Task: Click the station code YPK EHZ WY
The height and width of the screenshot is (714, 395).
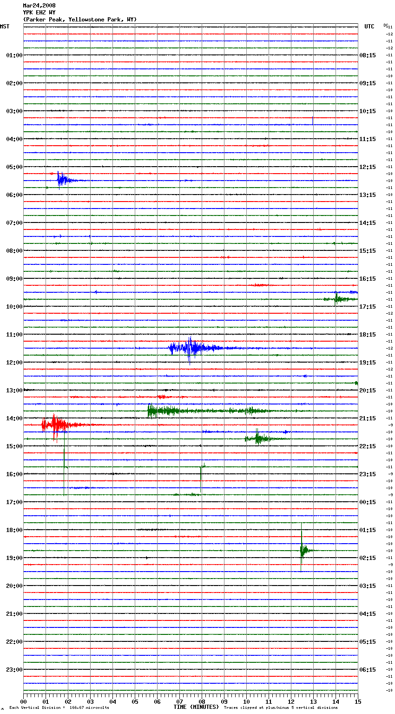Action: click(39, 13)
